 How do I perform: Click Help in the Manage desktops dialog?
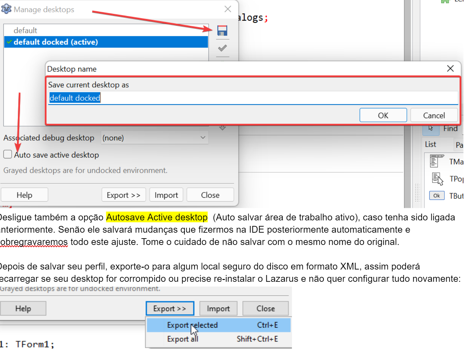pos(24,195)
